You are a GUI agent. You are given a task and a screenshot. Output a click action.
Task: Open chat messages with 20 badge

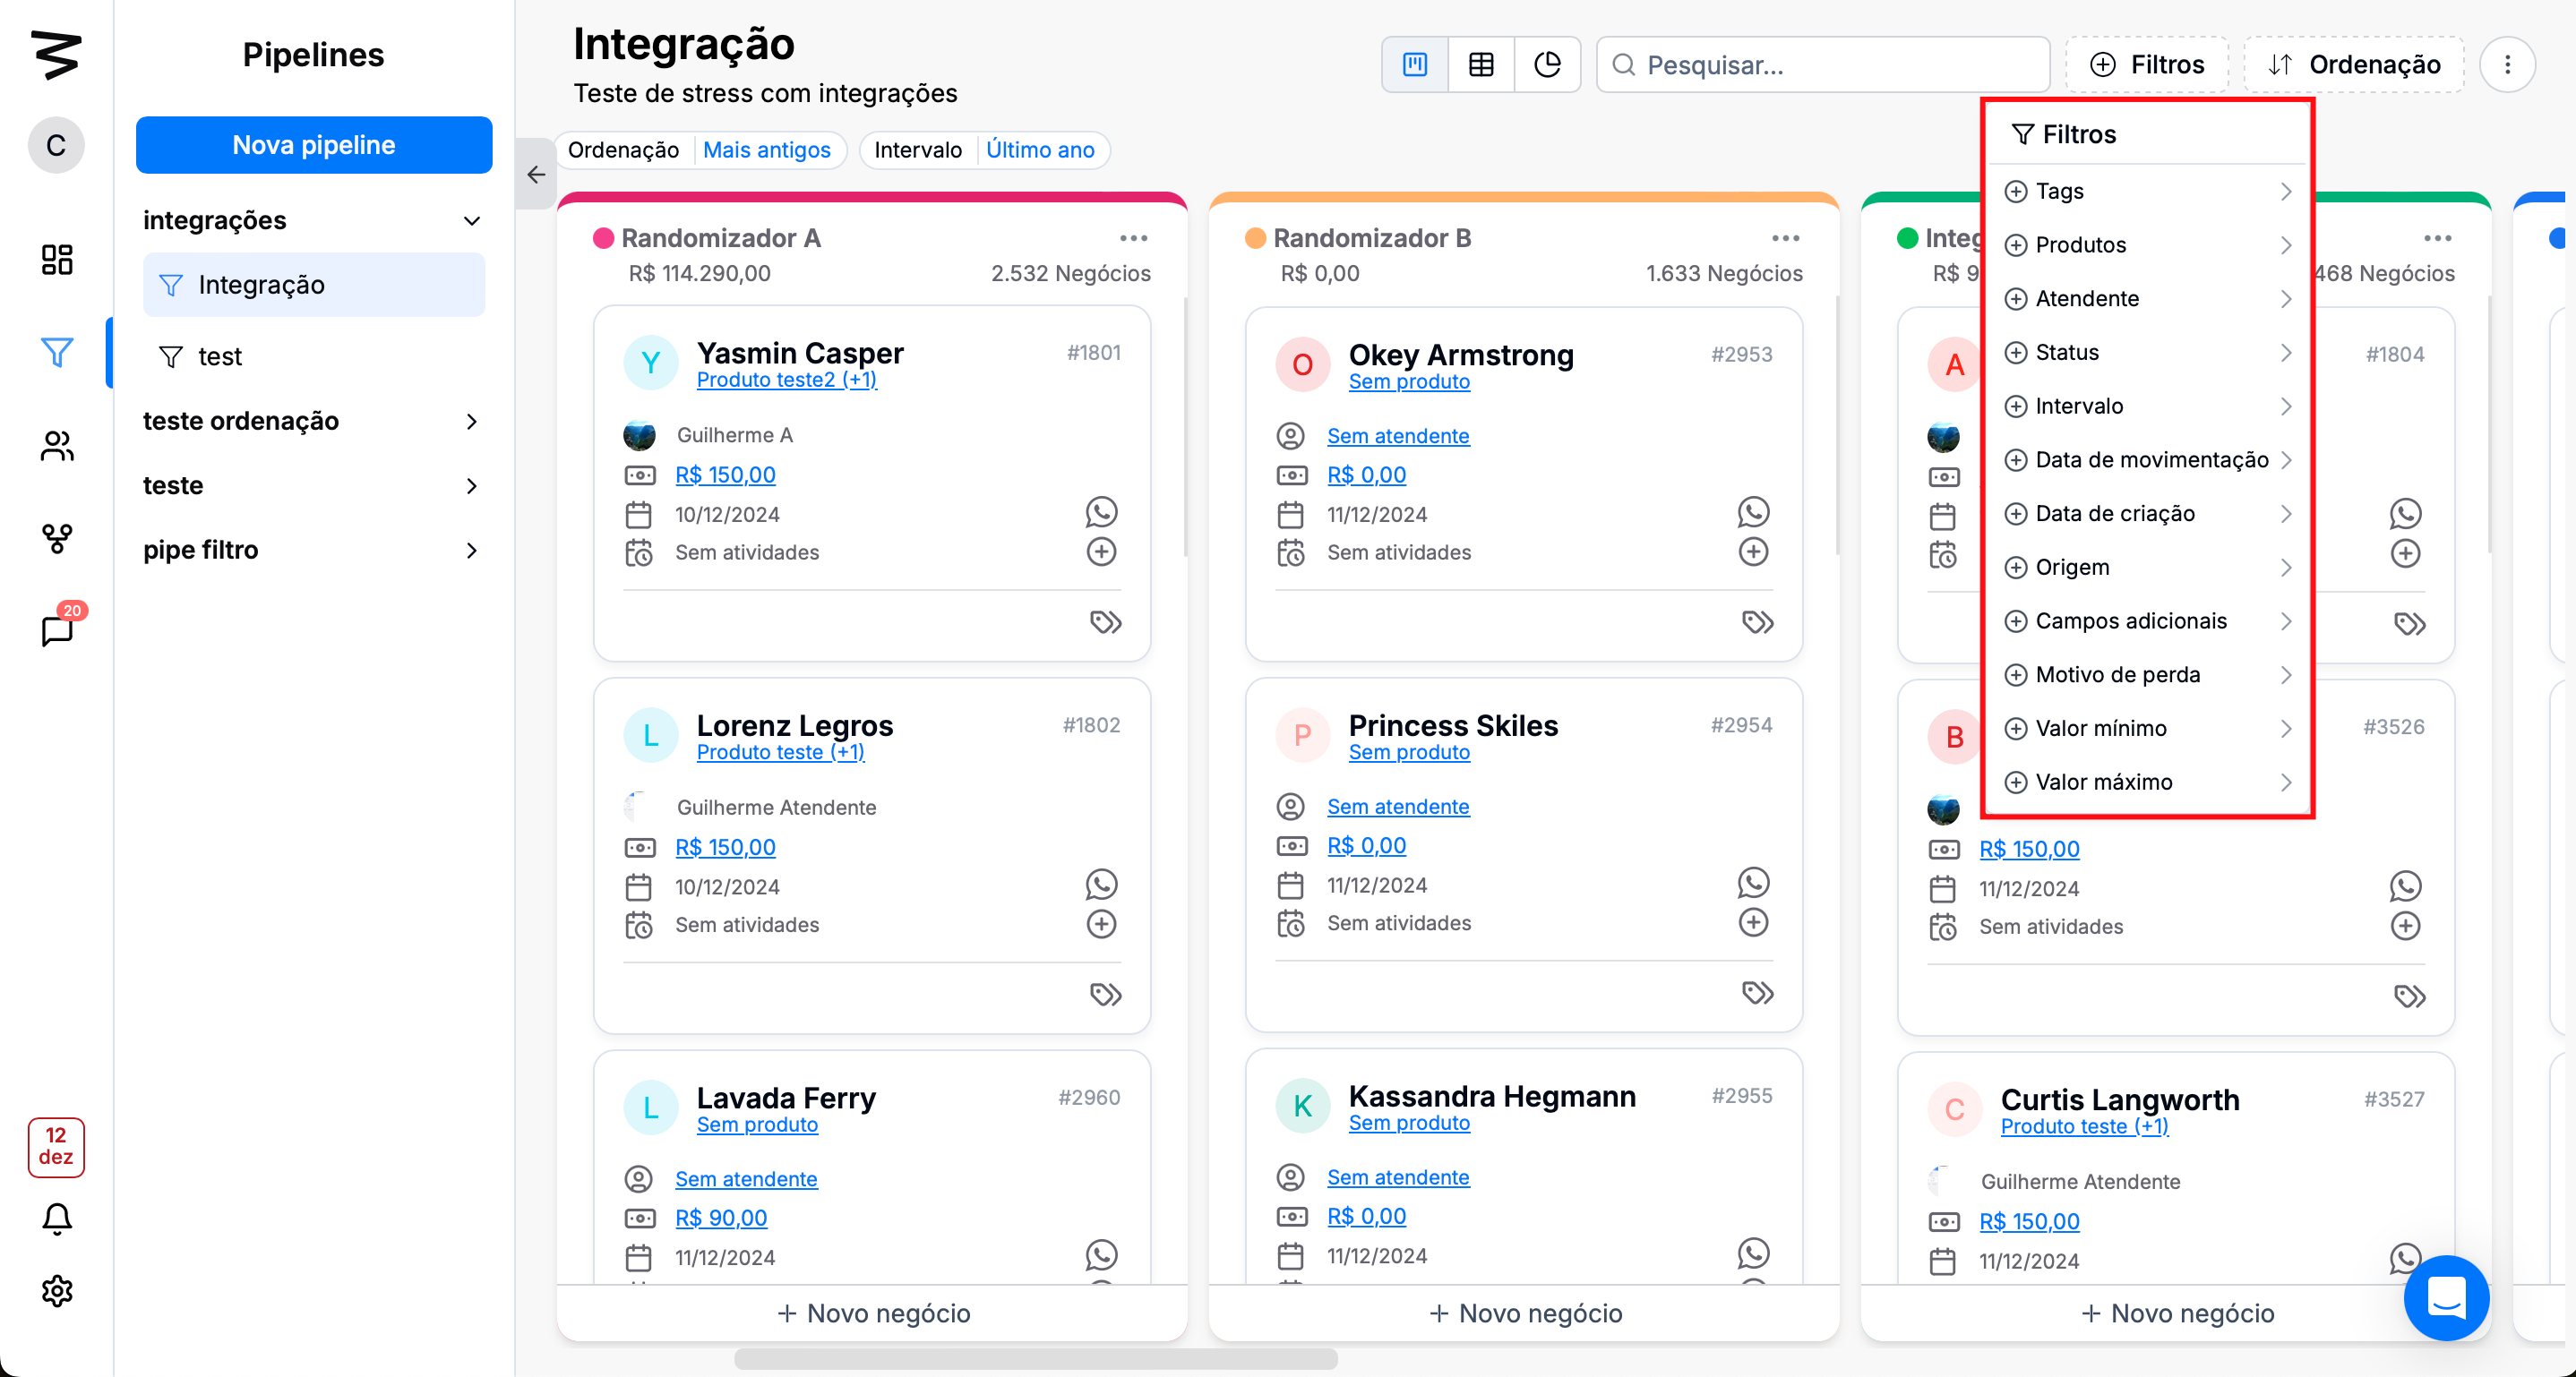click(57, 629)
